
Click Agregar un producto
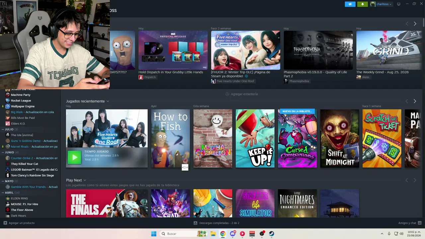coord(22,223)
